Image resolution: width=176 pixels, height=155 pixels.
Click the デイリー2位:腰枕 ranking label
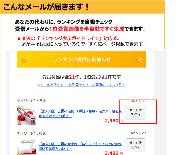point(31,134)
